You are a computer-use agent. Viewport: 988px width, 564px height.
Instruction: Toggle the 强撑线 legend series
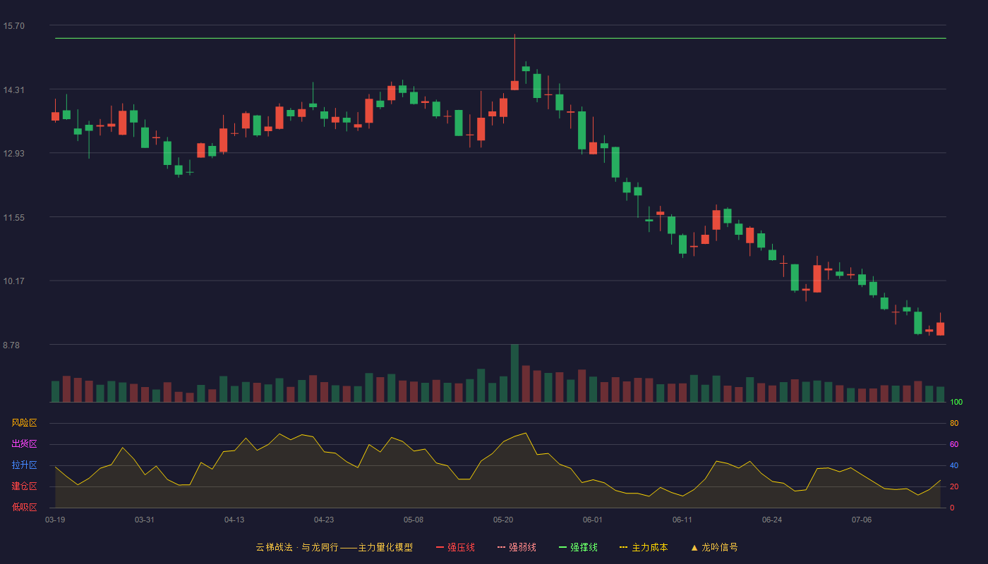[x=578, y=547]
